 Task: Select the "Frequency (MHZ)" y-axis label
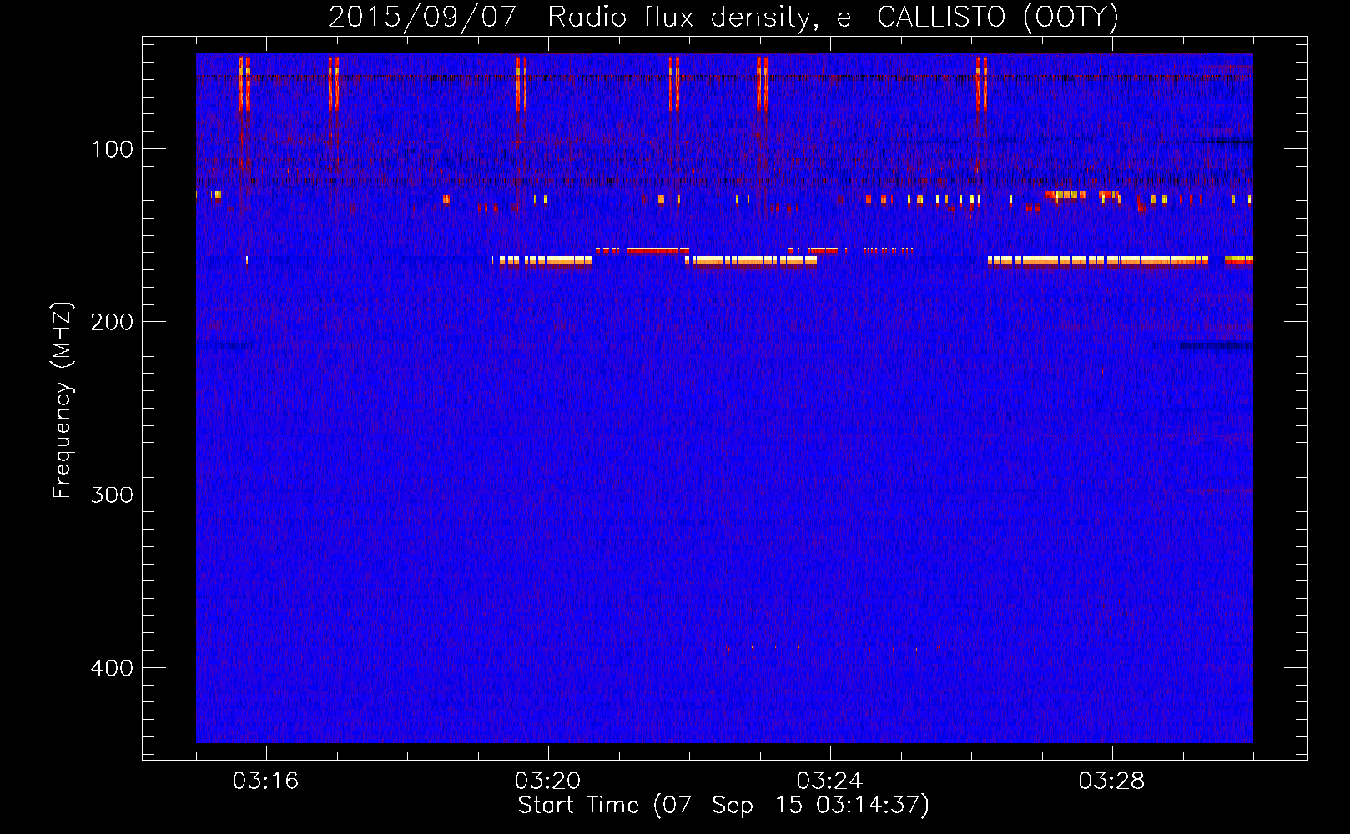(63, 400)
